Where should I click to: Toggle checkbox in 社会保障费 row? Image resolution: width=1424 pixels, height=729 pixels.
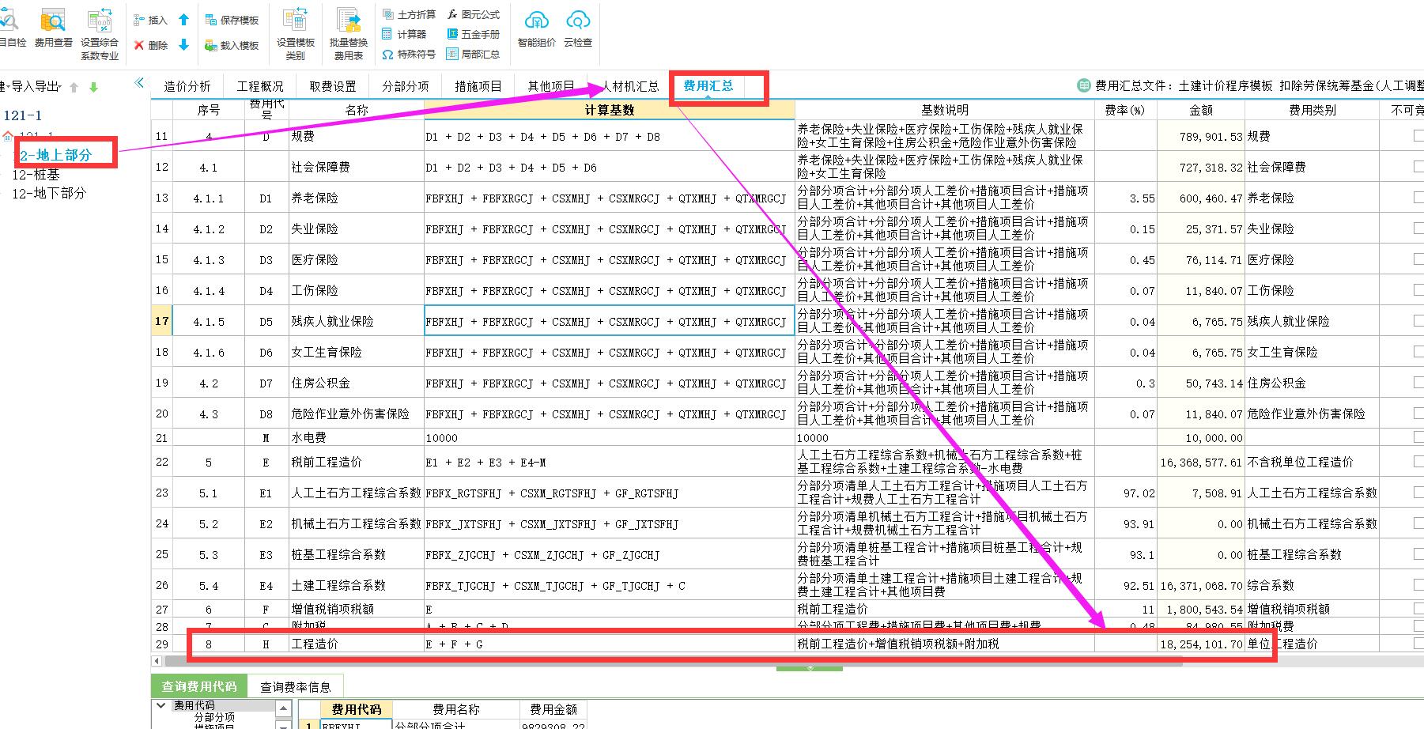click(x=1418, y=167)
